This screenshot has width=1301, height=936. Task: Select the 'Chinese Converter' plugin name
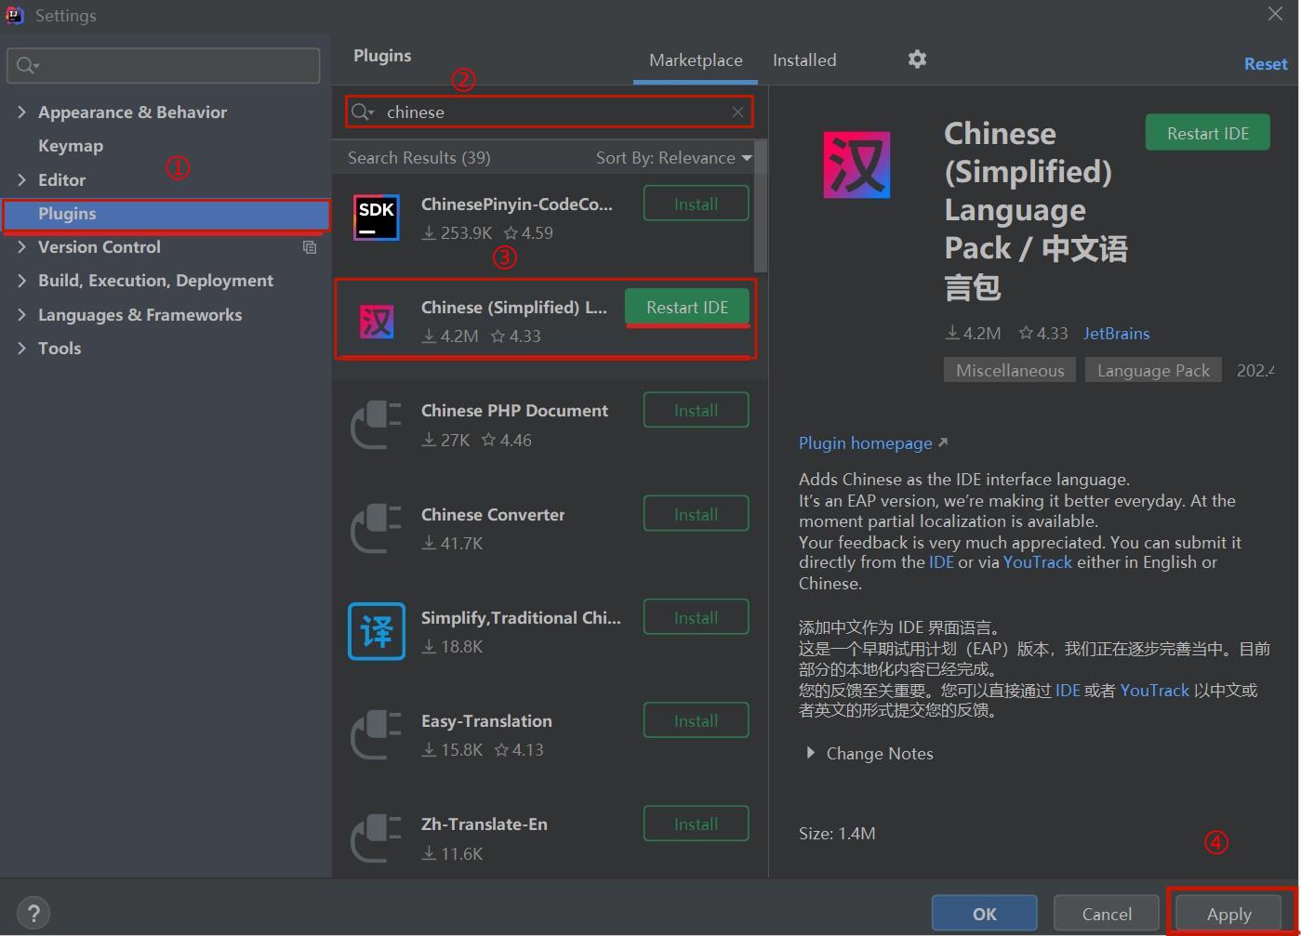click(x=493, y=515)
